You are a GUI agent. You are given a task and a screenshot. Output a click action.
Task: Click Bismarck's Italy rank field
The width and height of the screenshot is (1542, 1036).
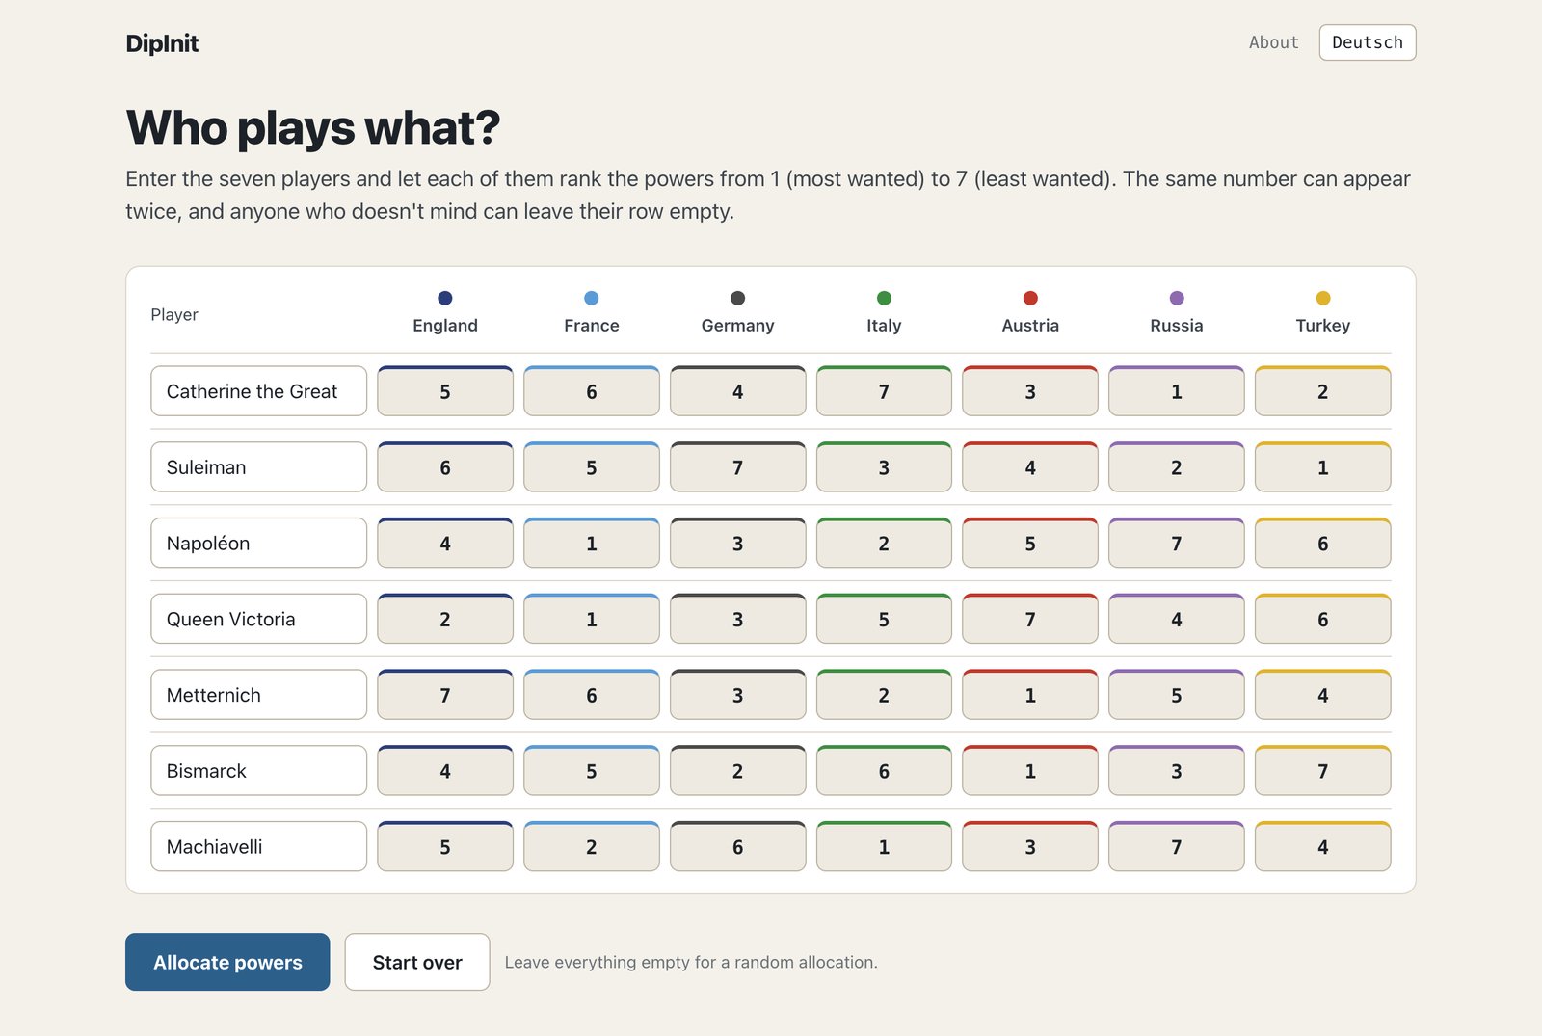[884, 771]
